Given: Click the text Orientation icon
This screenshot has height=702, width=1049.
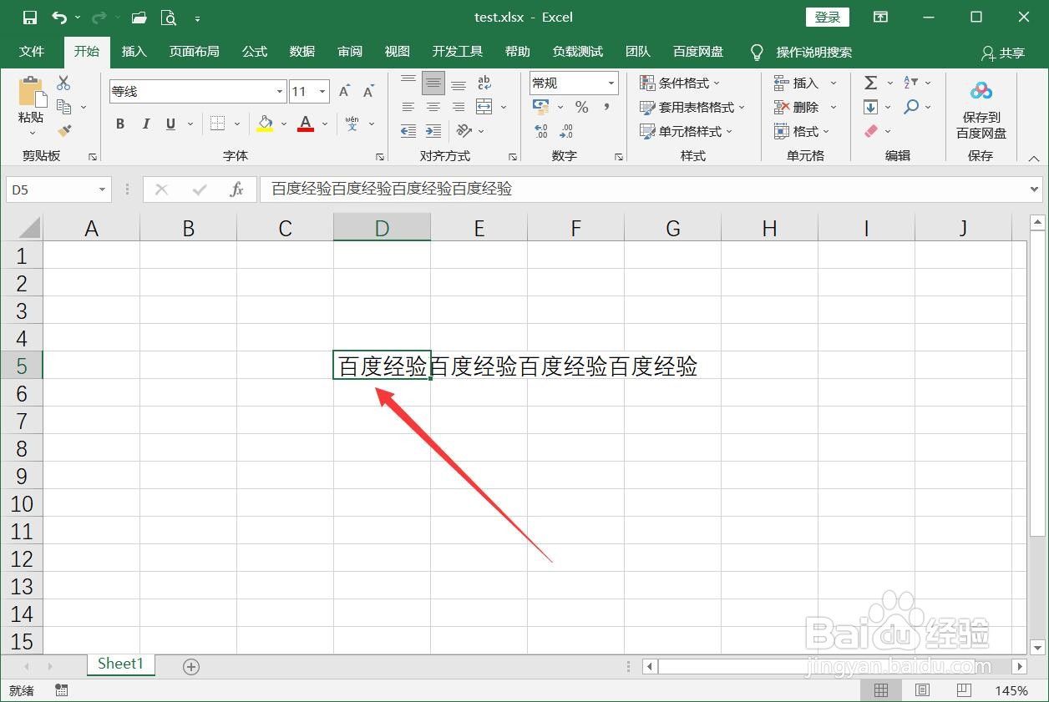Looking at the screenshot, I should [464, 131].
